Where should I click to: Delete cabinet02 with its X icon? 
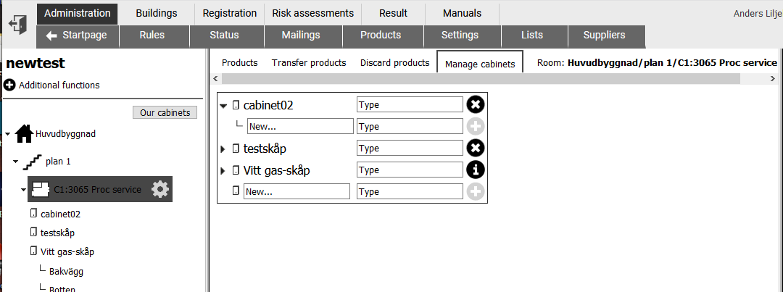[476, 105]
